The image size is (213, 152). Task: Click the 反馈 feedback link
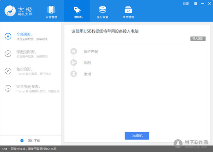point(186,4)
